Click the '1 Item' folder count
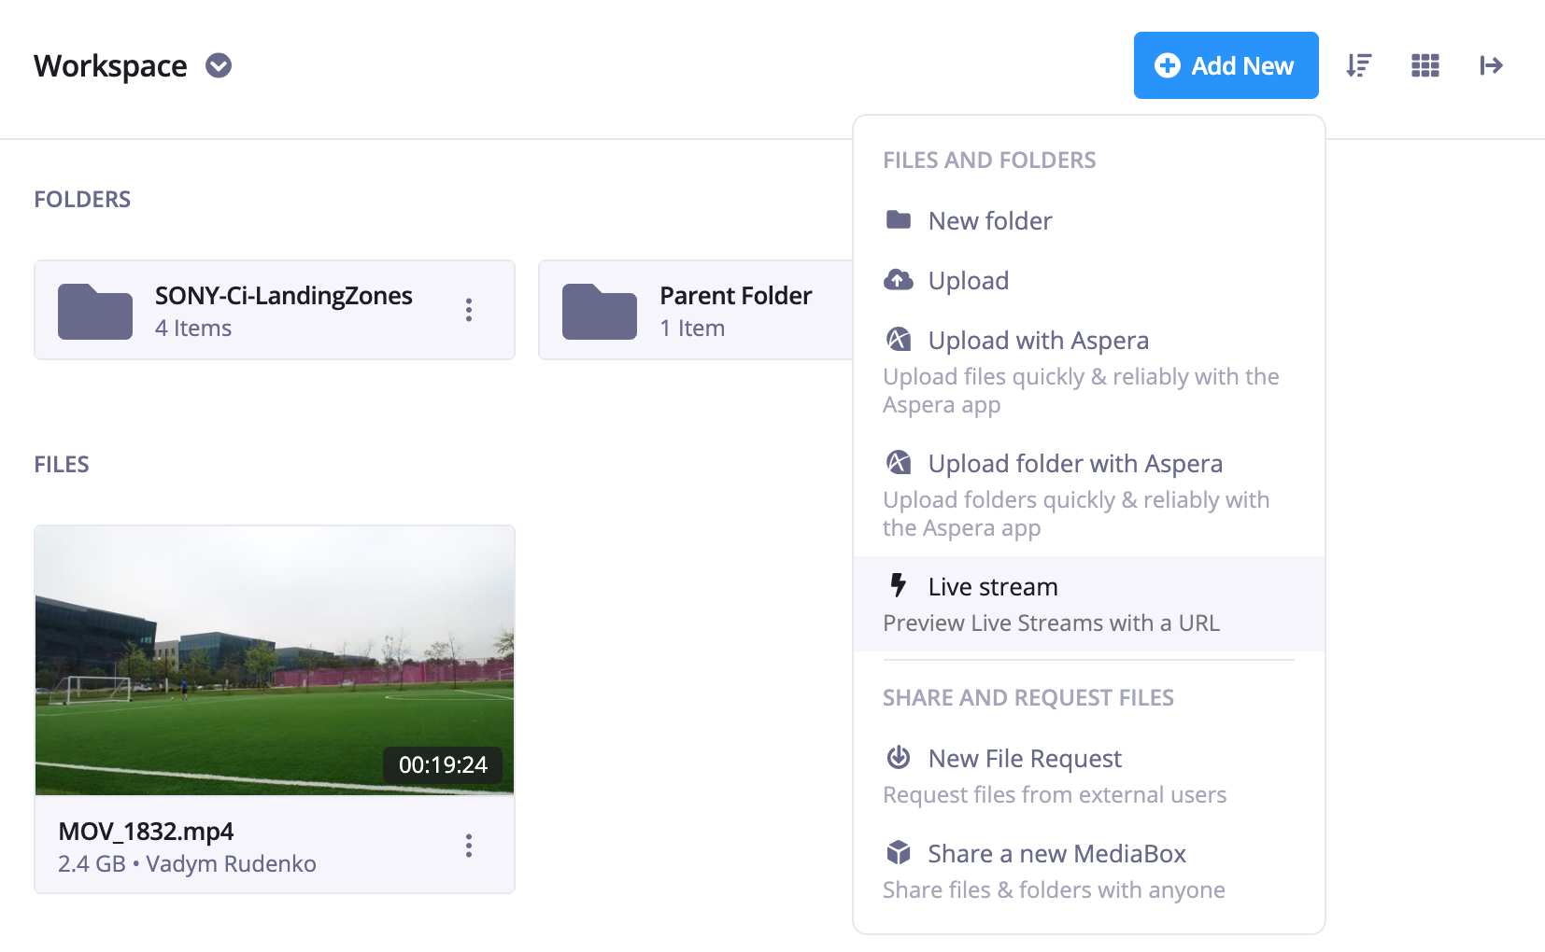The image size is (1545, 952). (x=692, y=329)
